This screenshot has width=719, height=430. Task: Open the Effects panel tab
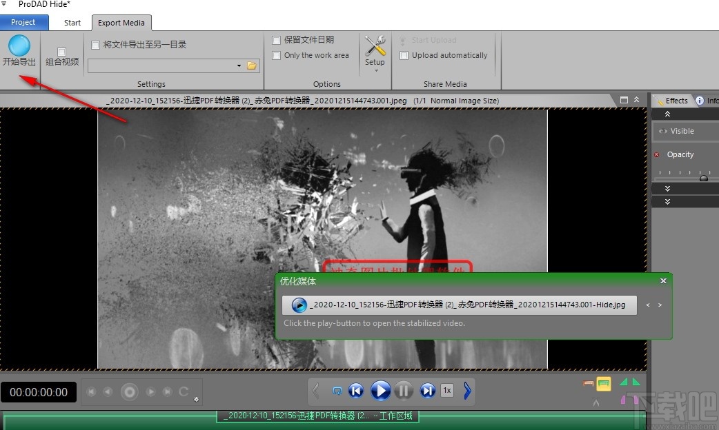tap(672, 101)
